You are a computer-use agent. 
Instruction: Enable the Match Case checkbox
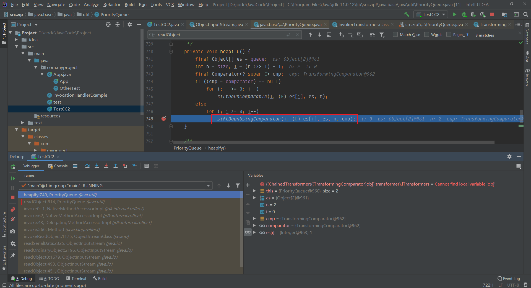(395, 35)
